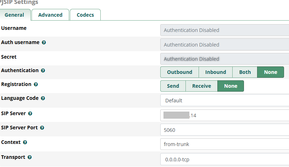Click the Context field containing from-trunk
The height and width of the screenshot is (167, 289).
coord(224,144)
